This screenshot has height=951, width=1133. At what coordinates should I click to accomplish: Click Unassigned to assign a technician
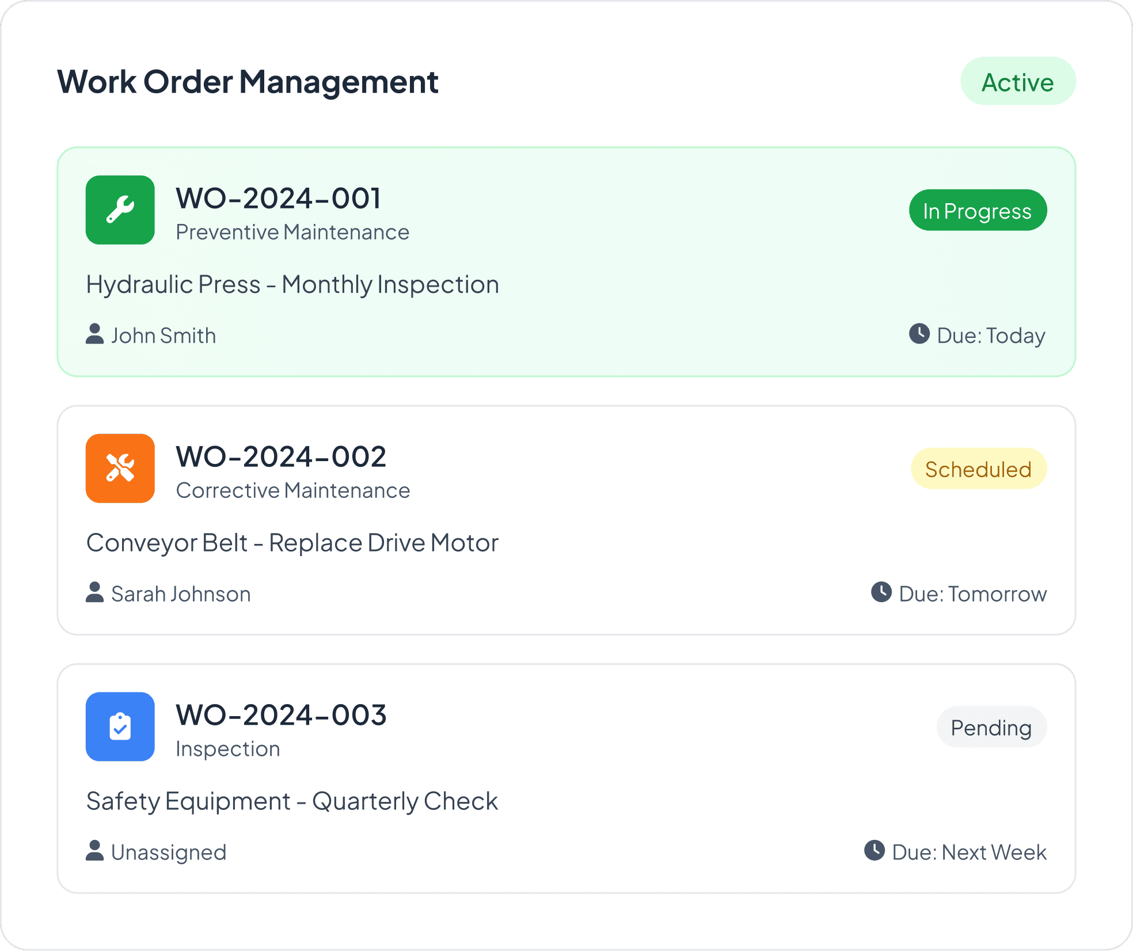168,851
